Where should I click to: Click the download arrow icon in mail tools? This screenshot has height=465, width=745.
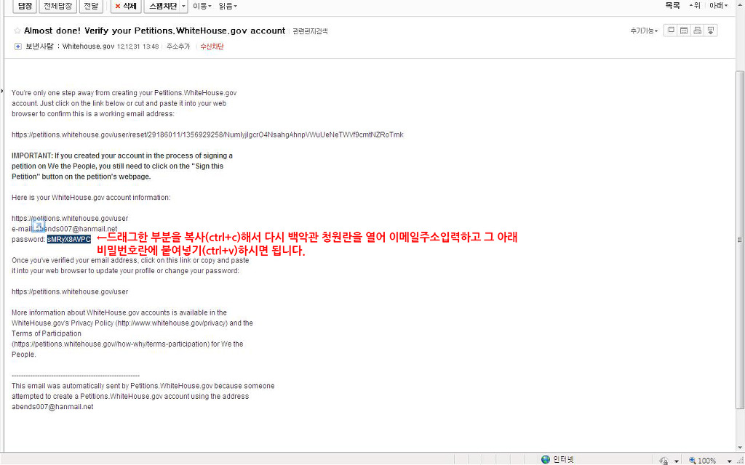(x=711, y=31)
